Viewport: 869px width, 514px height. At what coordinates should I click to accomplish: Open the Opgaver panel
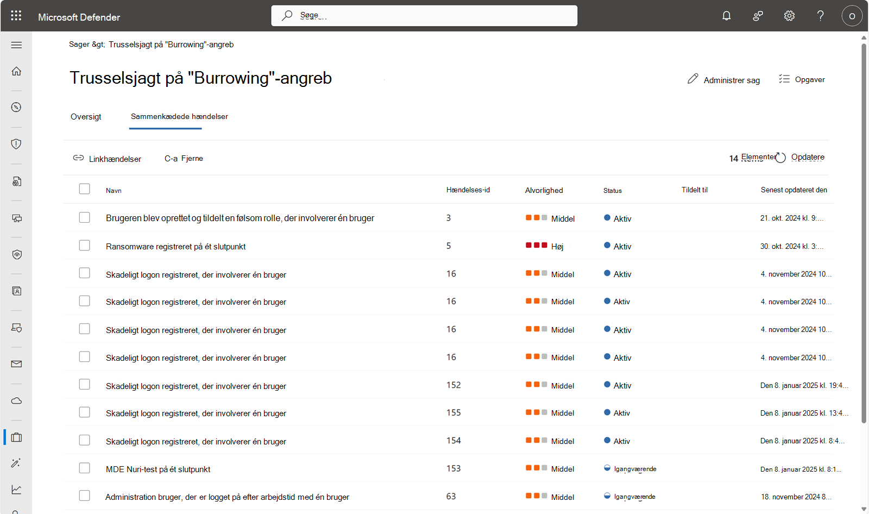click(x=802, y=79)
